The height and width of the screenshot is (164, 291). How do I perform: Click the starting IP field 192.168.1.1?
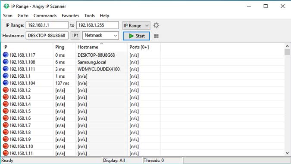pos(47,25)
